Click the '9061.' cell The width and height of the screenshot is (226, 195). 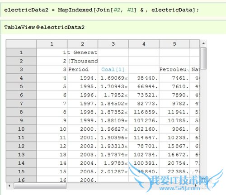(174, 129)
